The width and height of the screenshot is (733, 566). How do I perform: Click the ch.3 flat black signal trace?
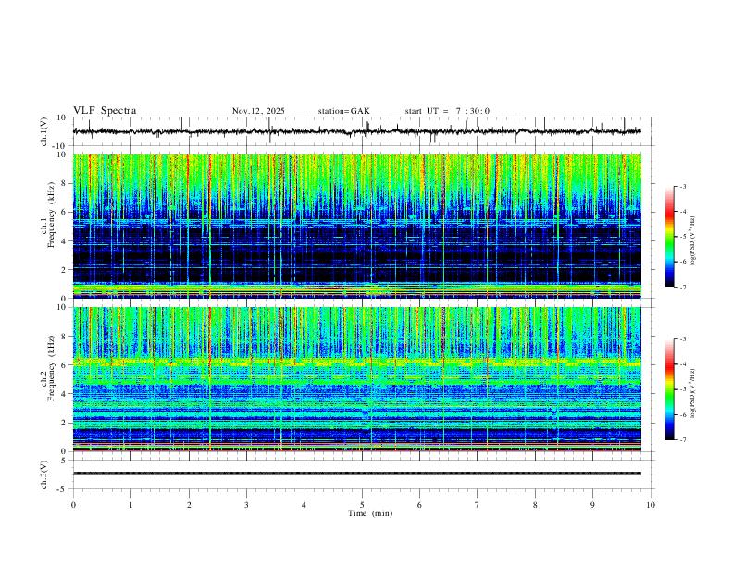pos(356,474)
